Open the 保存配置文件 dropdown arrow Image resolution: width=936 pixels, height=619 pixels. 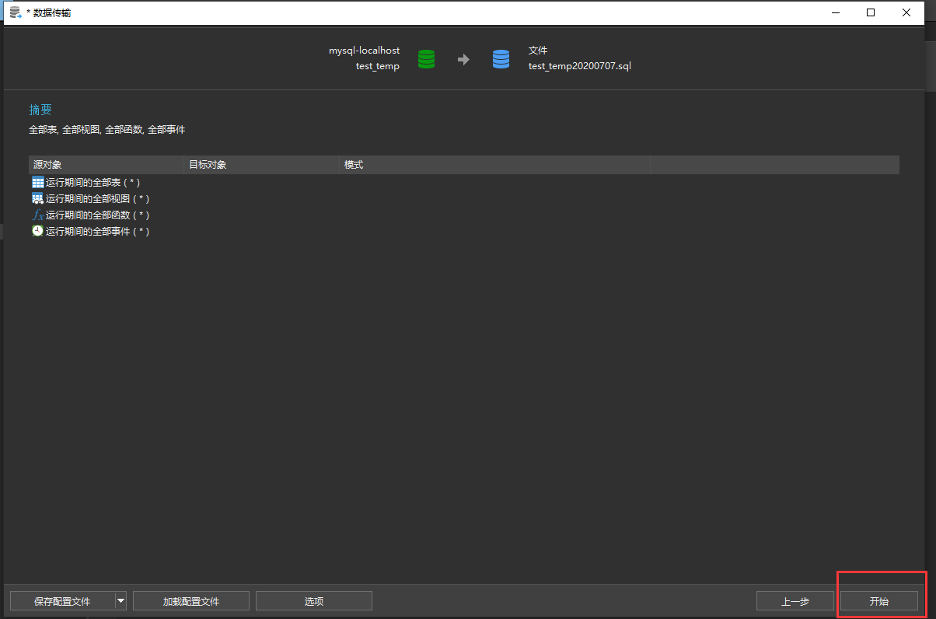121,600
